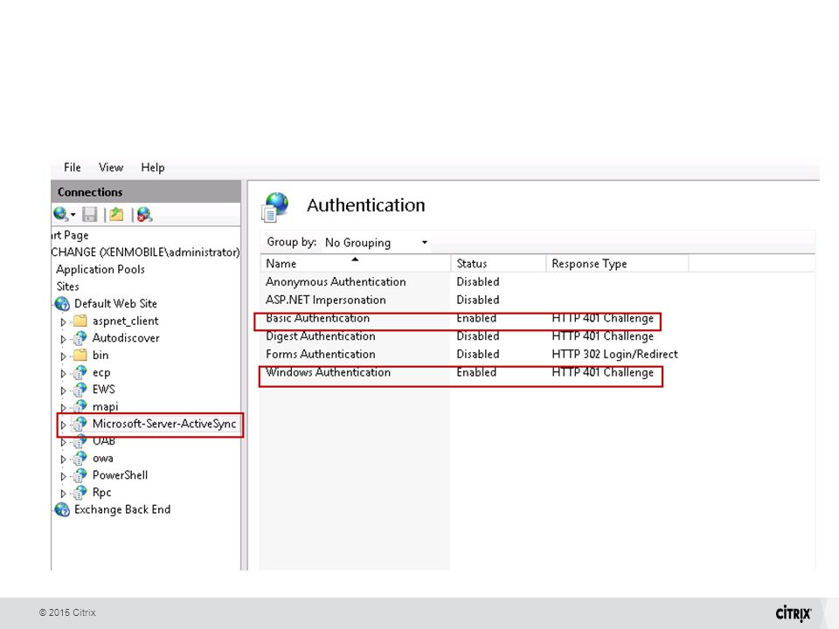
Task: Expand the Microsoft-Server-ActiveSync node
Action: (63, 425)
